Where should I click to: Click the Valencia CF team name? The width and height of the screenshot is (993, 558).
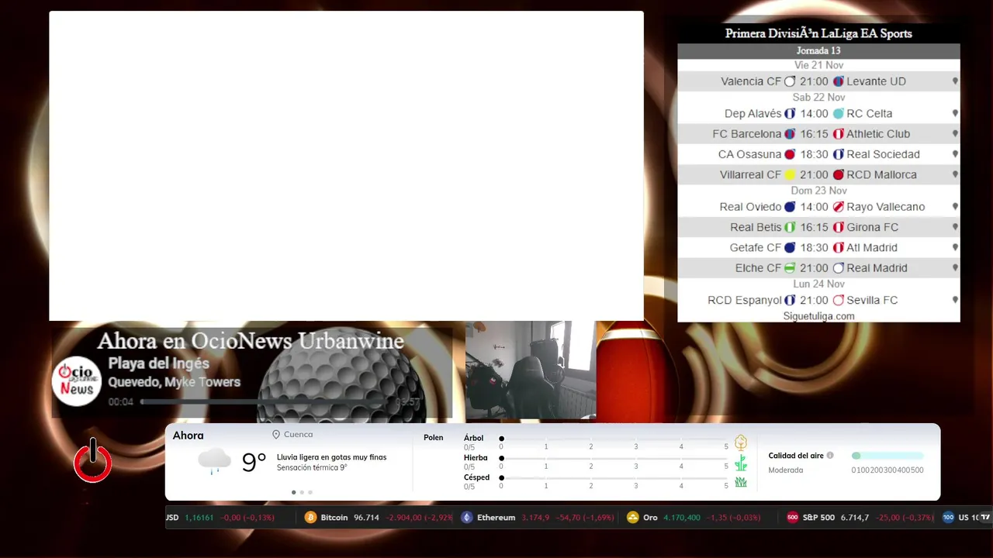coord(751,81)
